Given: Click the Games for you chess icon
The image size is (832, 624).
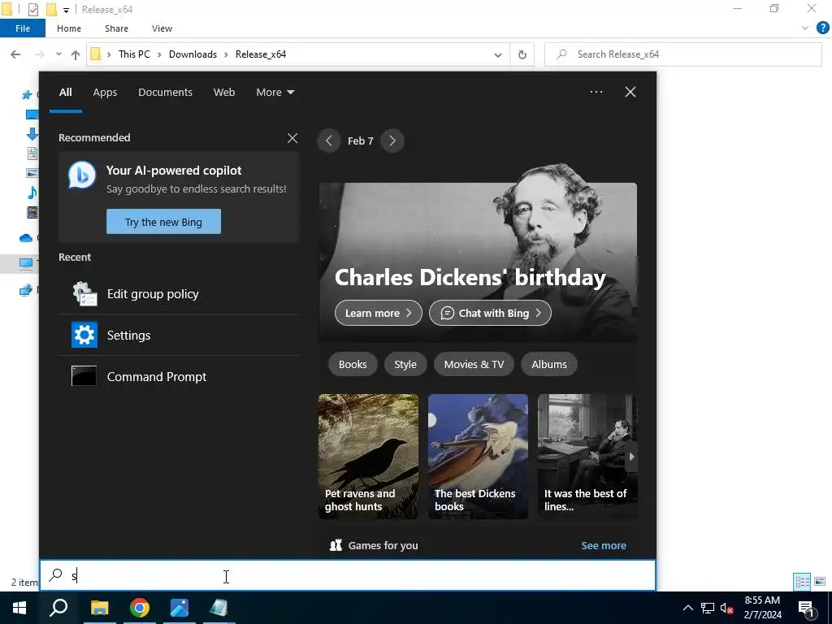Looking at the screenshot, I should point(336,545).
